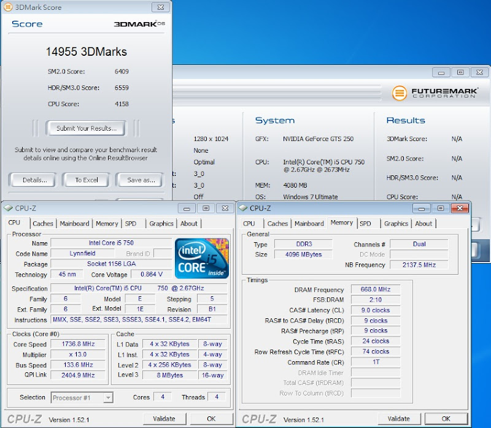Select CPU tab in left CPU-Z window
Screen dimensions: 491x428
[14, 223]
